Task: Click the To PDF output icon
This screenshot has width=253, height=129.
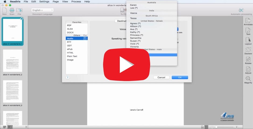Action: coord(123,10)
